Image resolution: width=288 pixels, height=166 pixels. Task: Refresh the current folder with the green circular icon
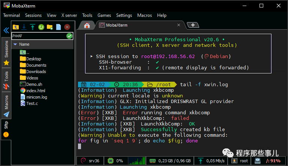tap(41, 27)
